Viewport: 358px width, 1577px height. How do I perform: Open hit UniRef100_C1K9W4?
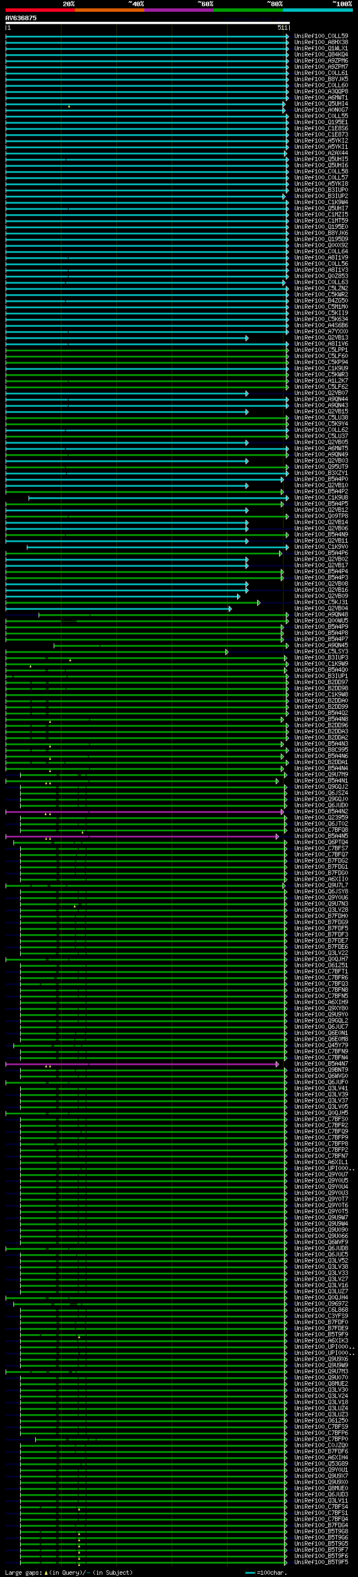pos(321,203)
